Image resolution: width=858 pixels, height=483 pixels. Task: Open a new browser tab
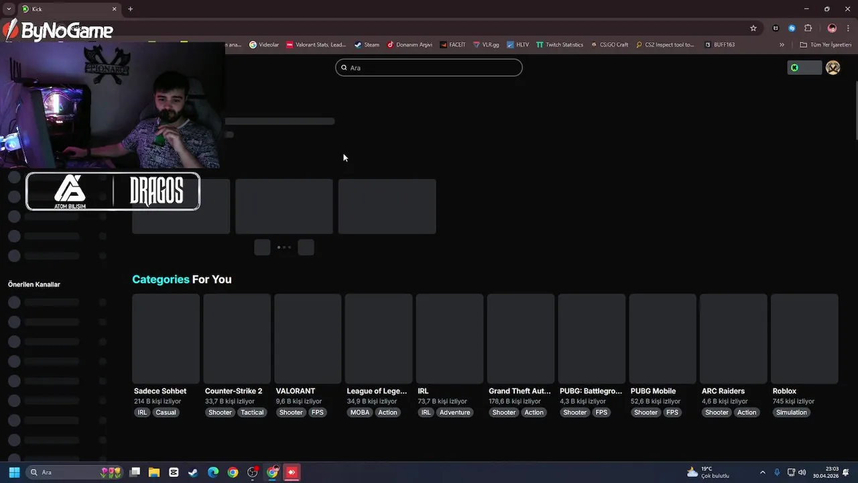click(130, 9)
